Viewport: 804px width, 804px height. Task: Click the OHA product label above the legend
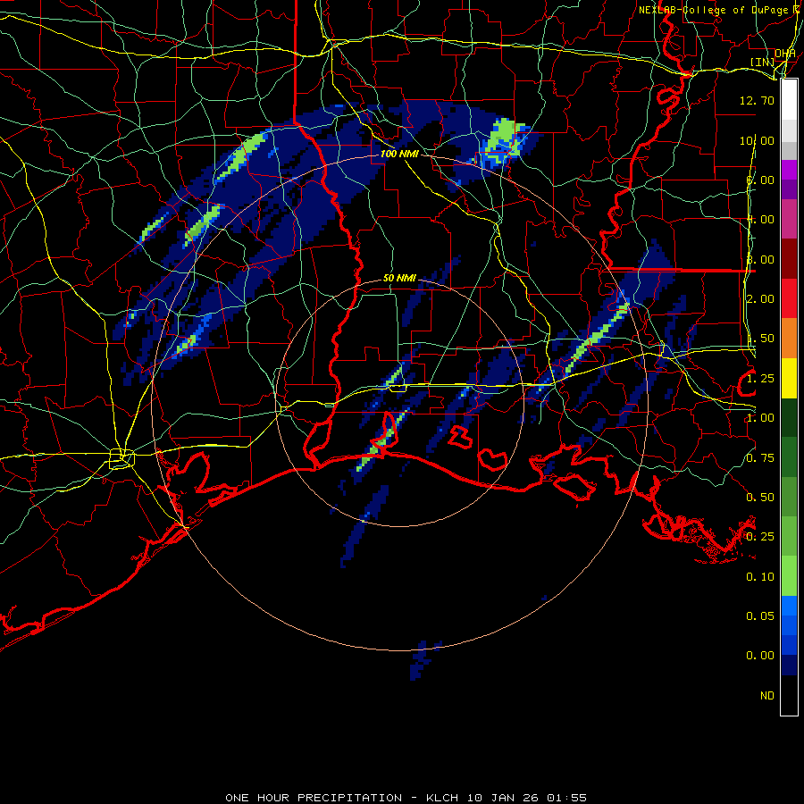tap(785, 54)
